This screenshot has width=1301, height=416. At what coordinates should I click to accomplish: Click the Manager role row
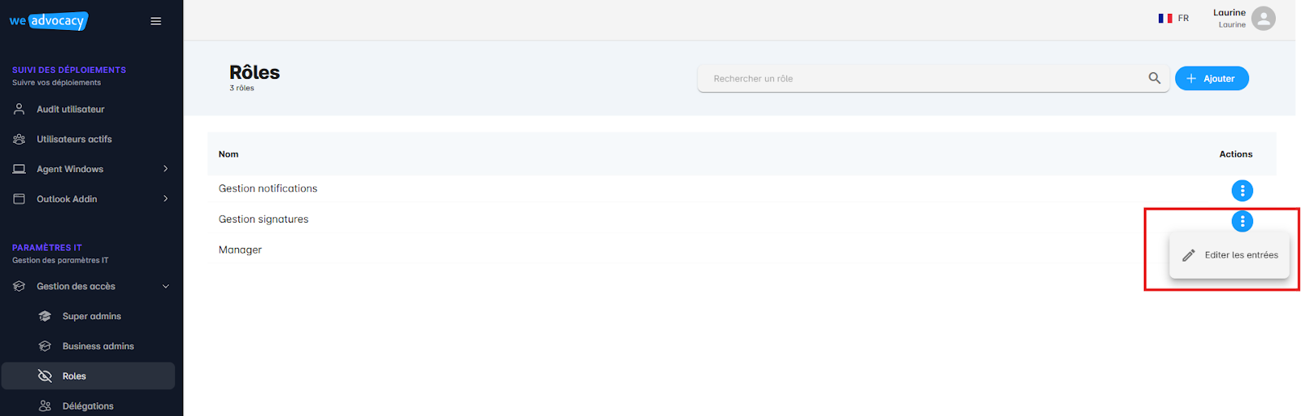(x=742, y=249)
